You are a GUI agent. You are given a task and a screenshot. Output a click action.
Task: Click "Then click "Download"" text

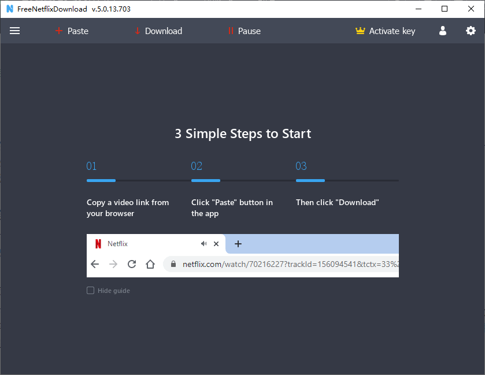(337, 202)
